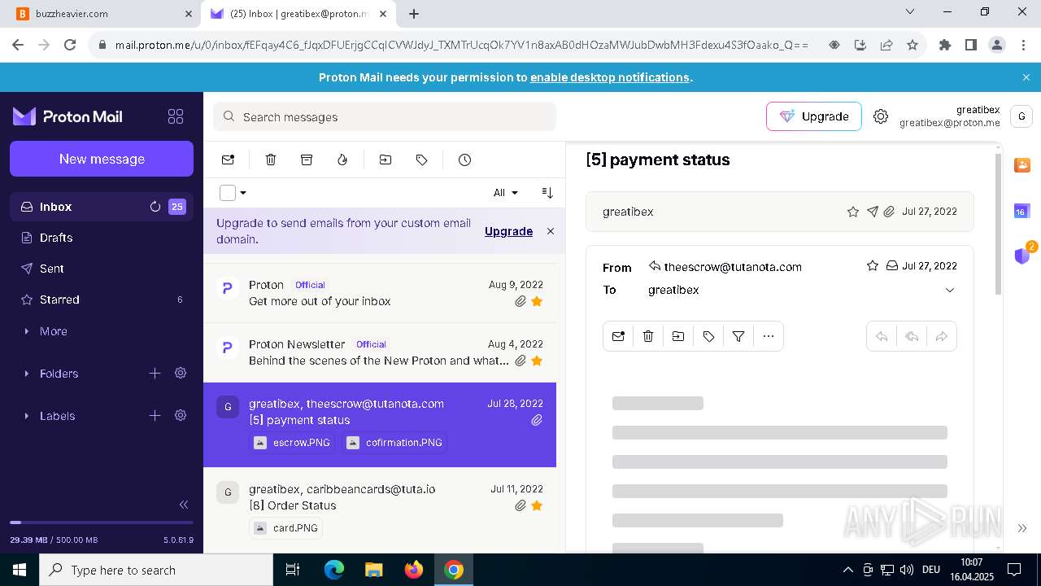Add new label with plus icon

pos(155,415)
